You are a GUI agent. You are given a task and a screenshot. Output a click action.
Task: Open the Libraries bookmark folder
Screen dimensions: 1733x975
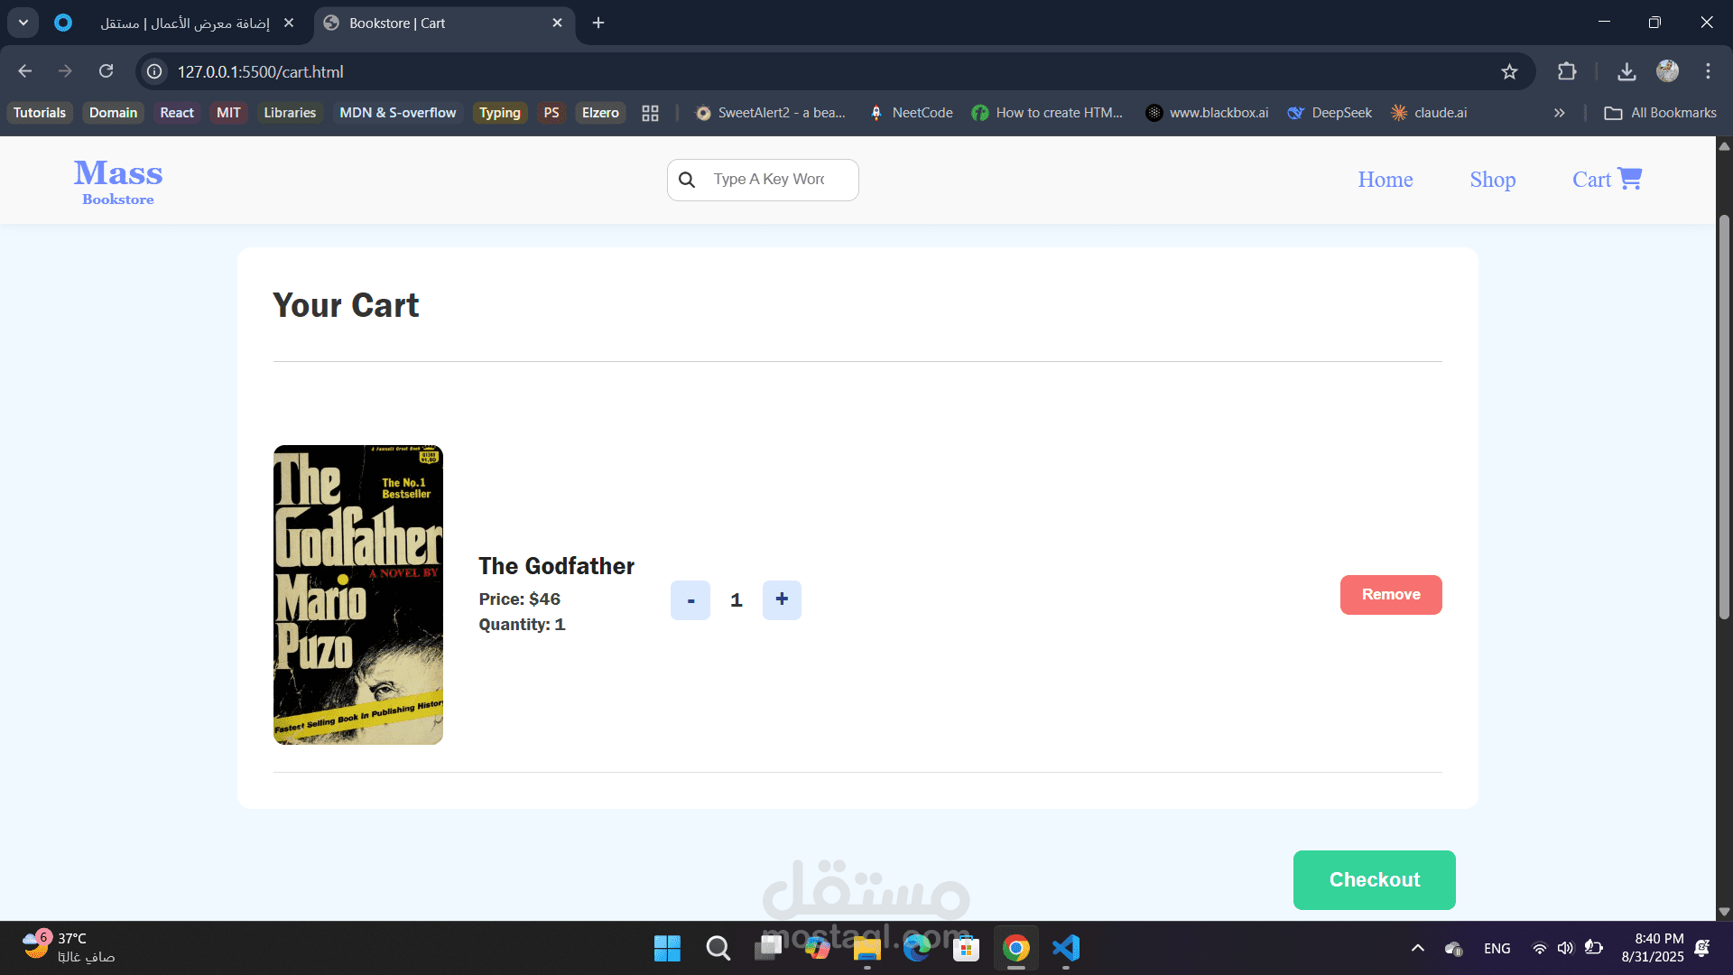pos(290,113)
